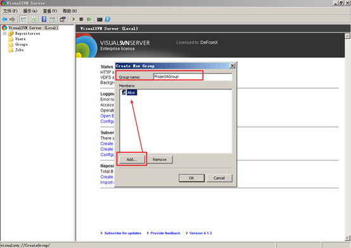This screenshot has width=351, height=248.
Task: Select the Users folder in the tree
Action: (x=20, y=39)
